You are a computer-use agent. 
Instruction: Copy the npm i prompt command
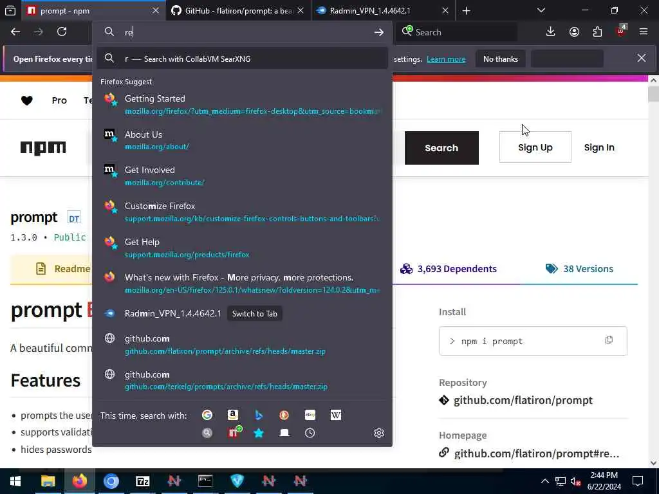609,340
